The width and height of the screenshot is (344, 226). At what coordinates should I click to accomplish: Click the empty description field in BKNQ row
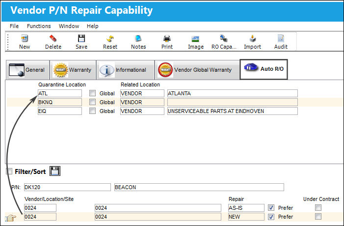tap(232, 102)
